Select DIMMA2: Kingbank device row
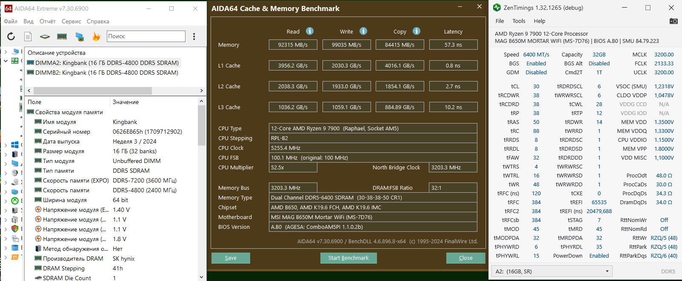Viewport: 682px width, 281px height. (103, 63)
